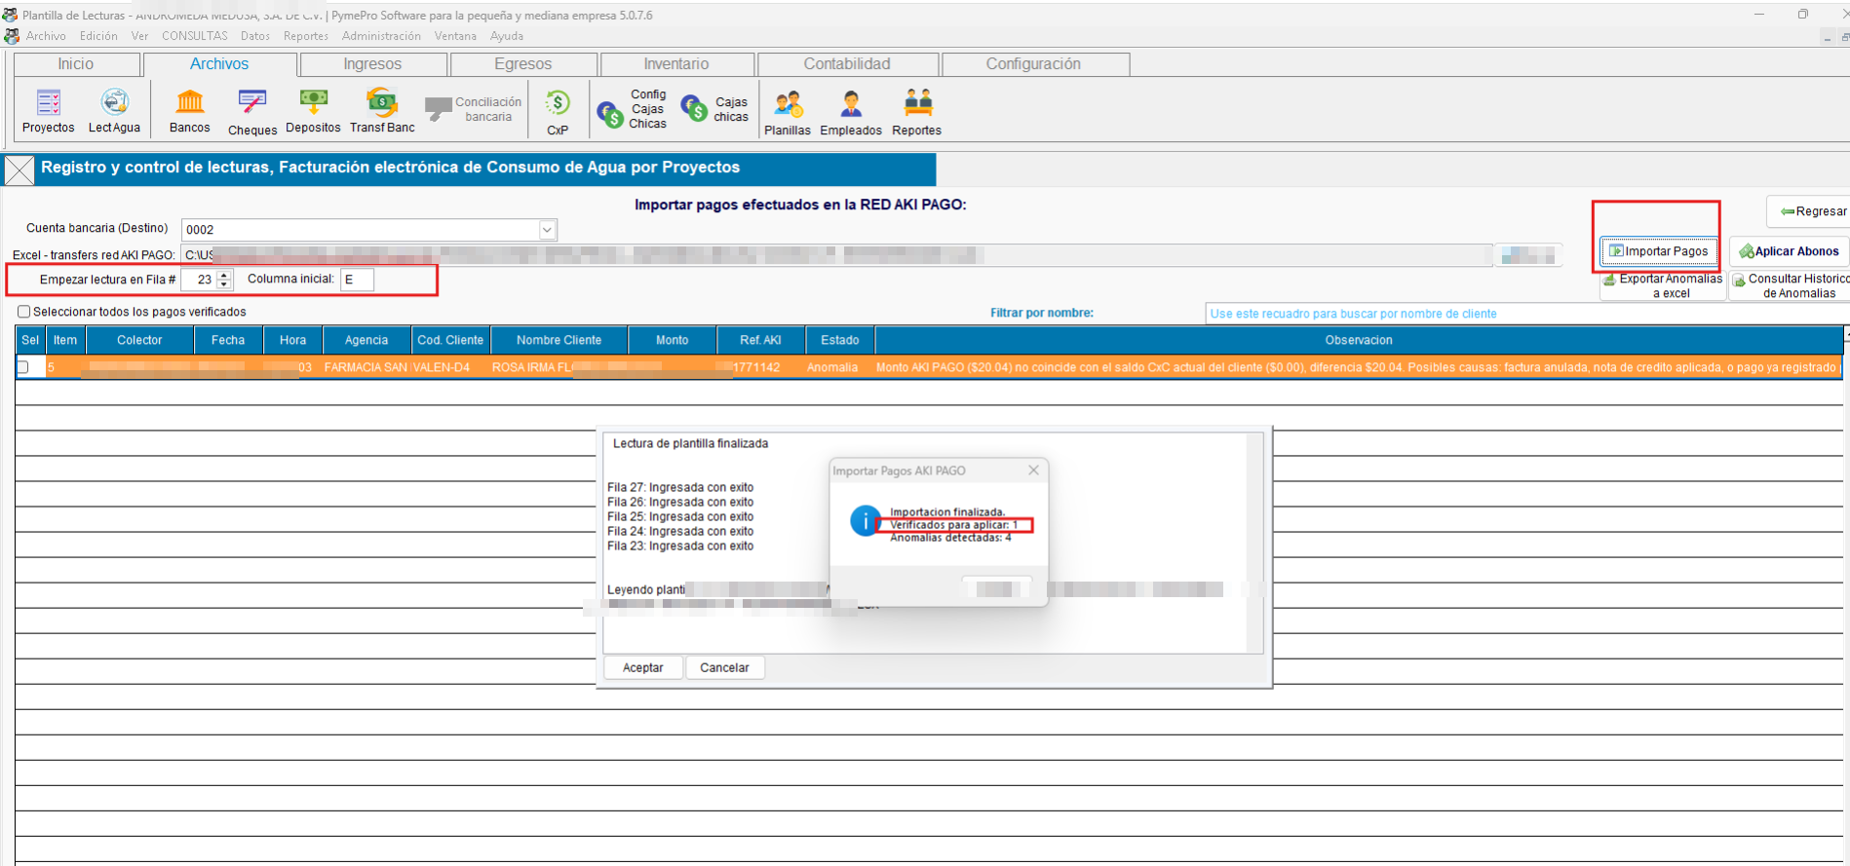This screenshot has height=866, width=1850.
Task: Open the Archivo menu
Action: 46,36
